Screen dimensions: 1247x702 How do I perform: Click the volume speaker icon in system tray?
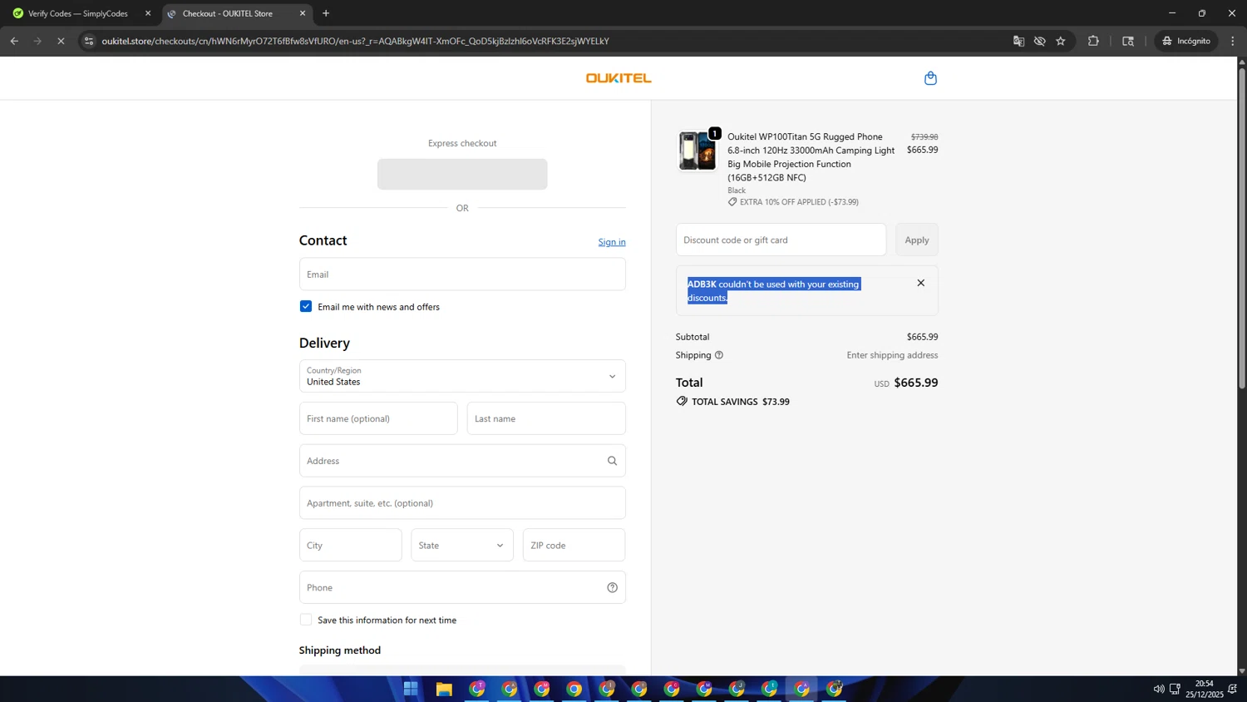click(x=1159, y=689)
